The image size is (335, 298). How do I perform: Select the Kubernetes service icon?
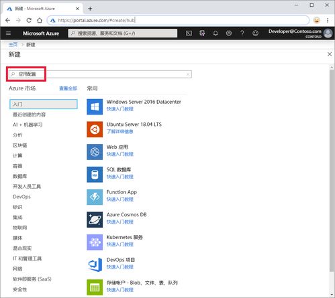95,242
